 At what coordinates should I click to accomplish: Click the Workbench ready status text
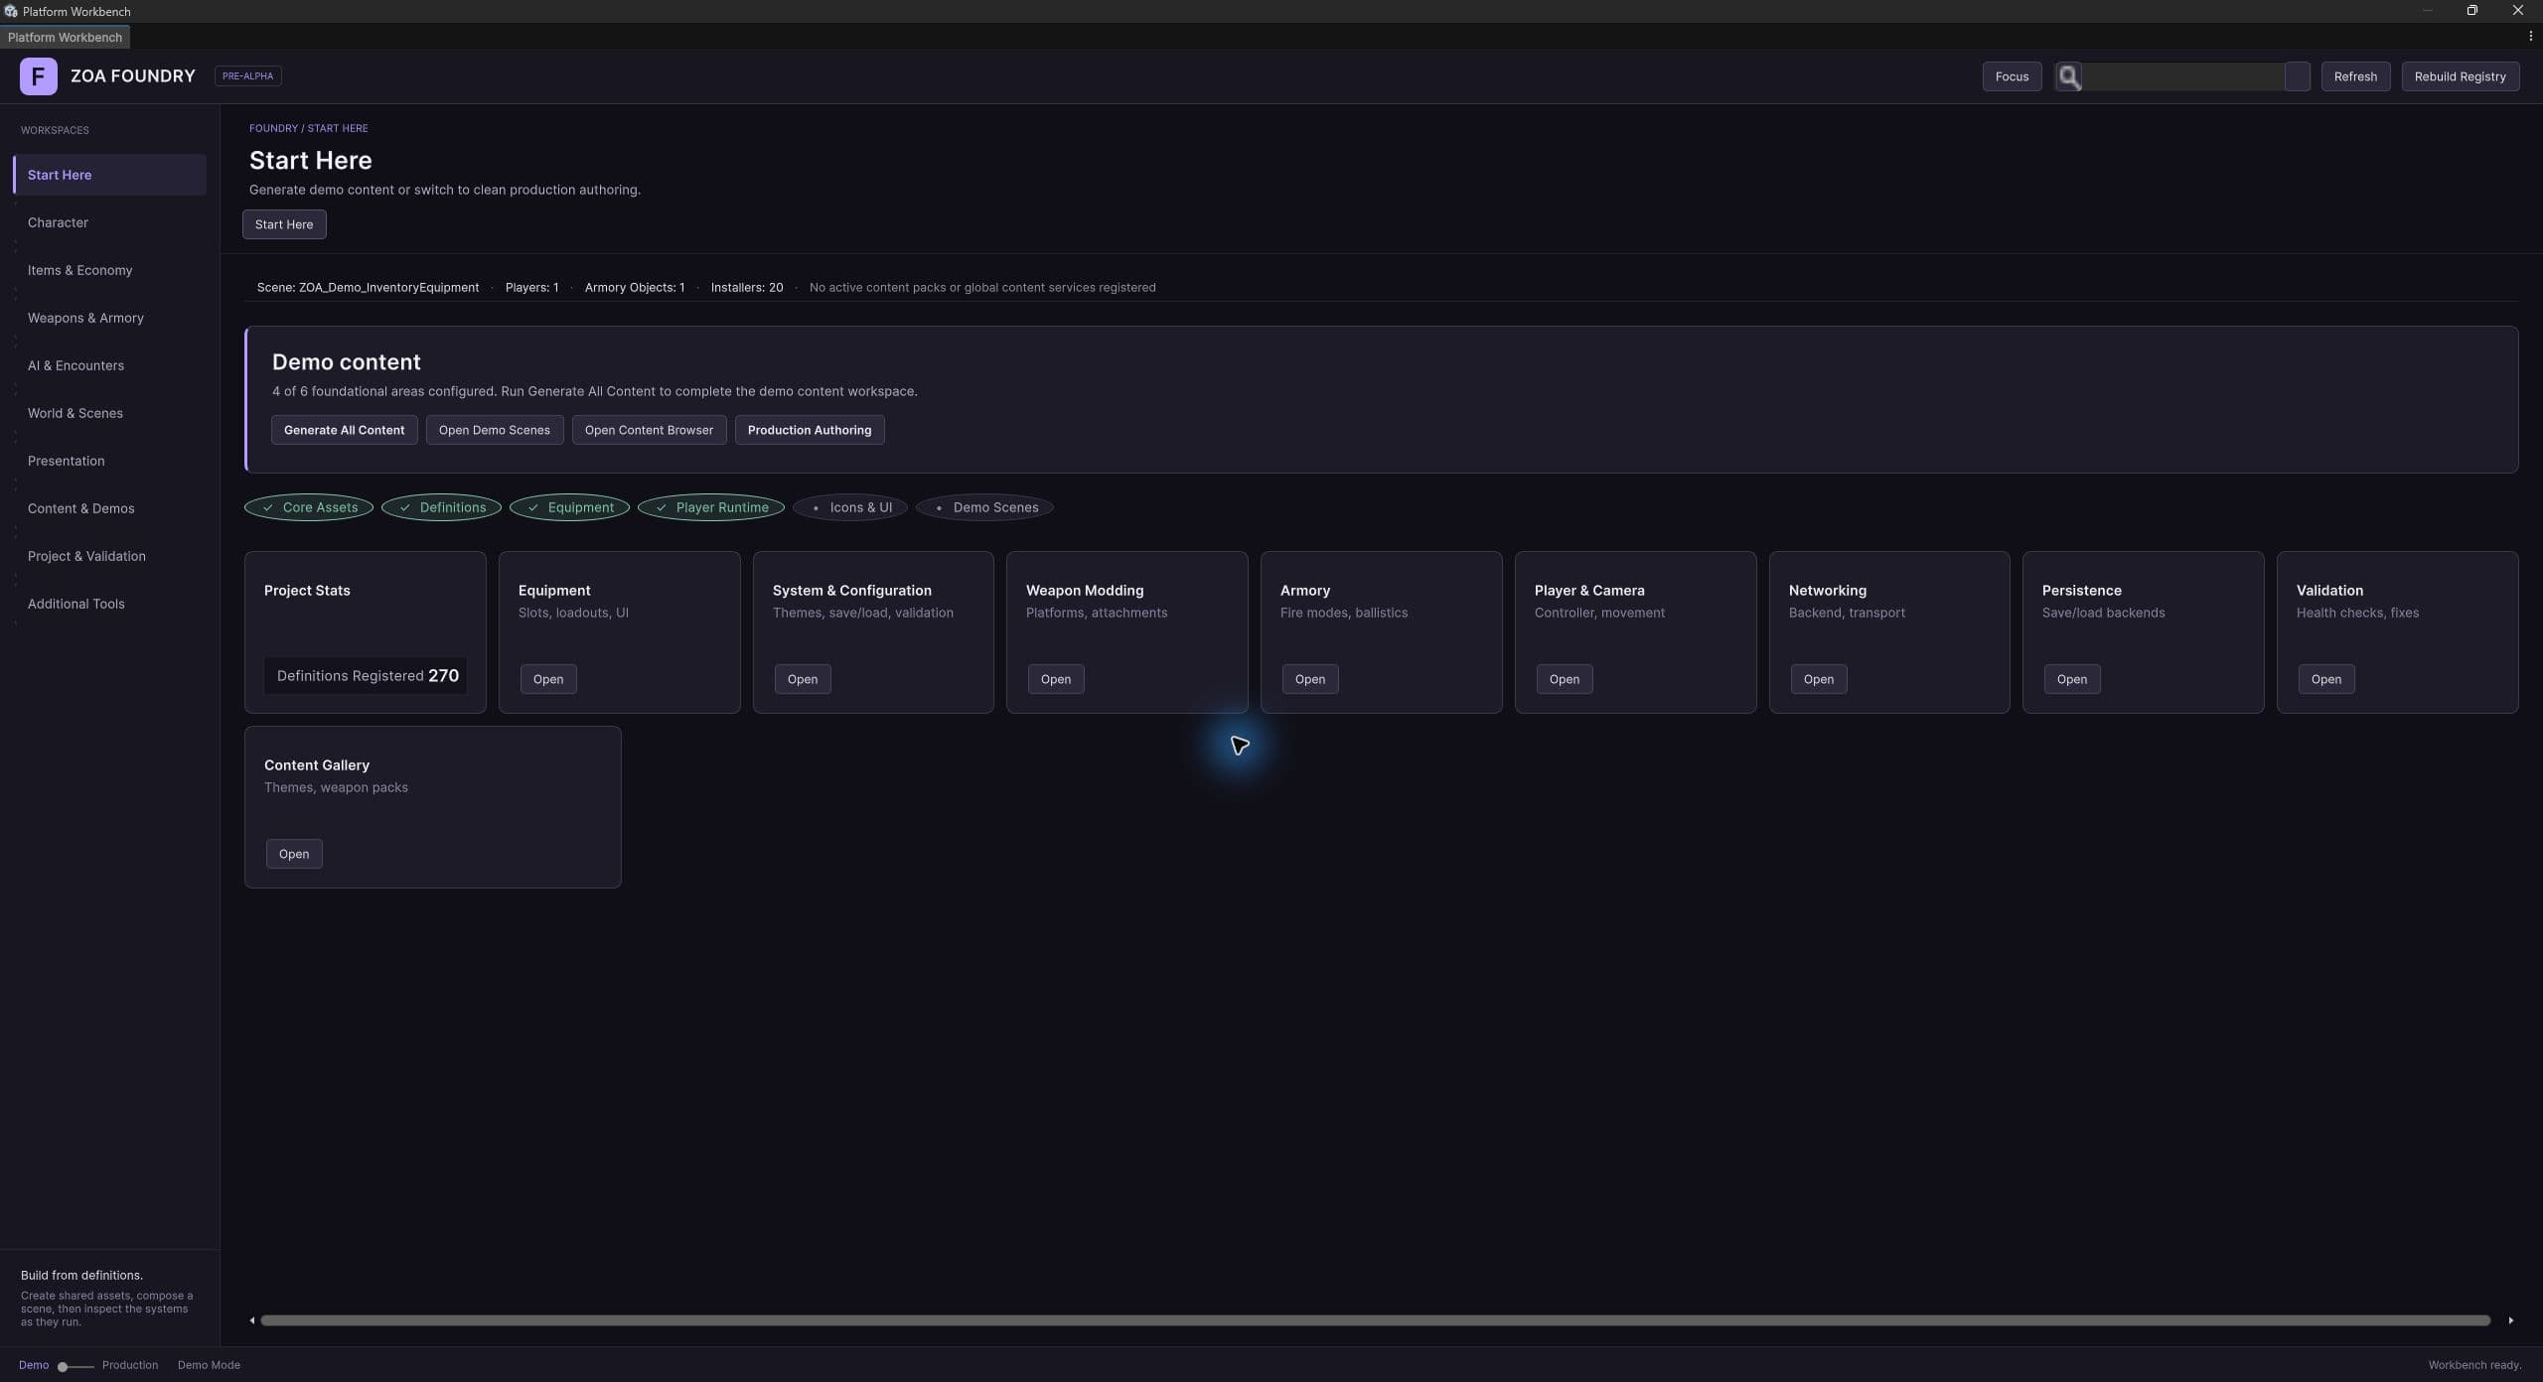2474,1365
